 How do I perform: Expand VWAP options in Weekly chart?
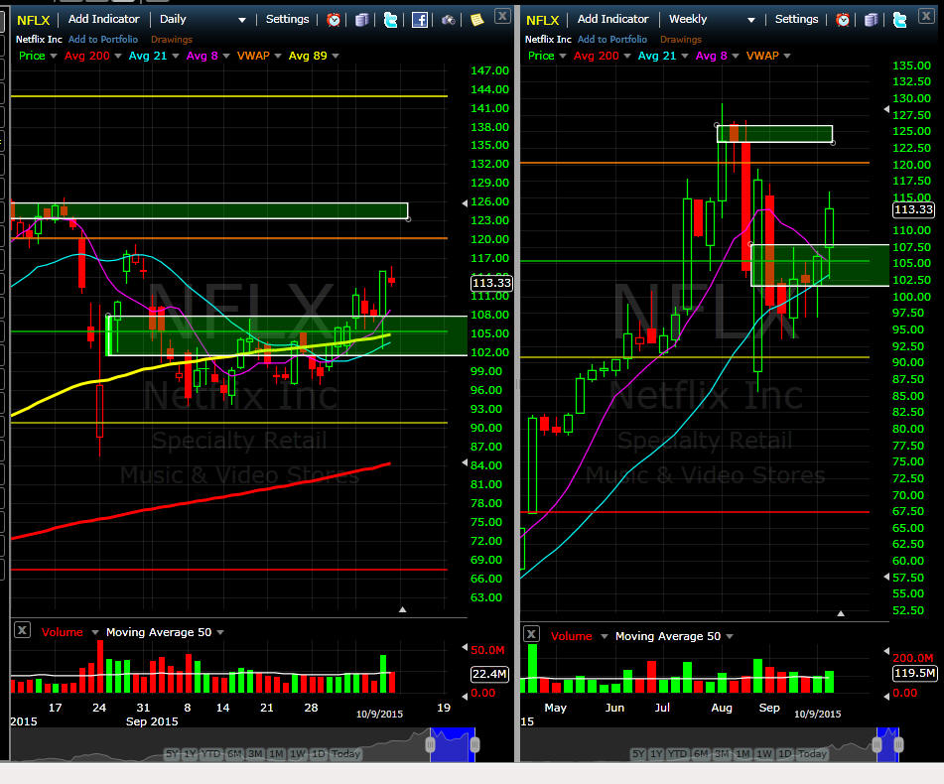787,56
